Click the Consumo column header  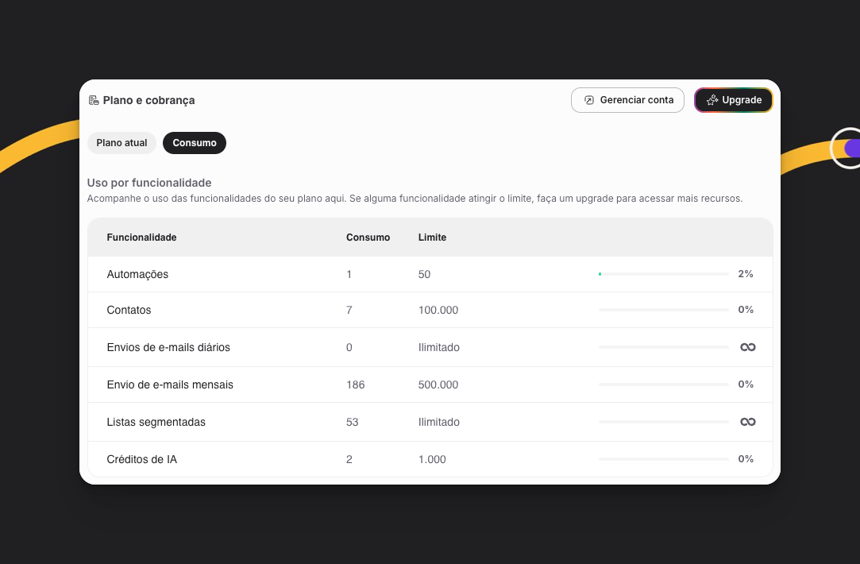point(368,238)
